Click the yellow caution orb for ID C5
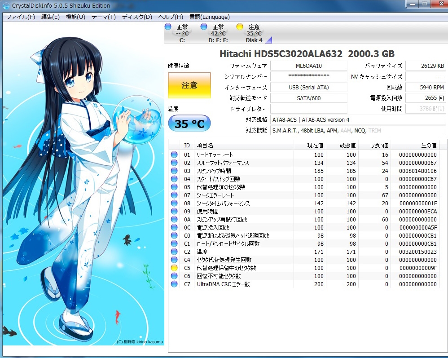448x358 pixels. click(x=174, y=268)
